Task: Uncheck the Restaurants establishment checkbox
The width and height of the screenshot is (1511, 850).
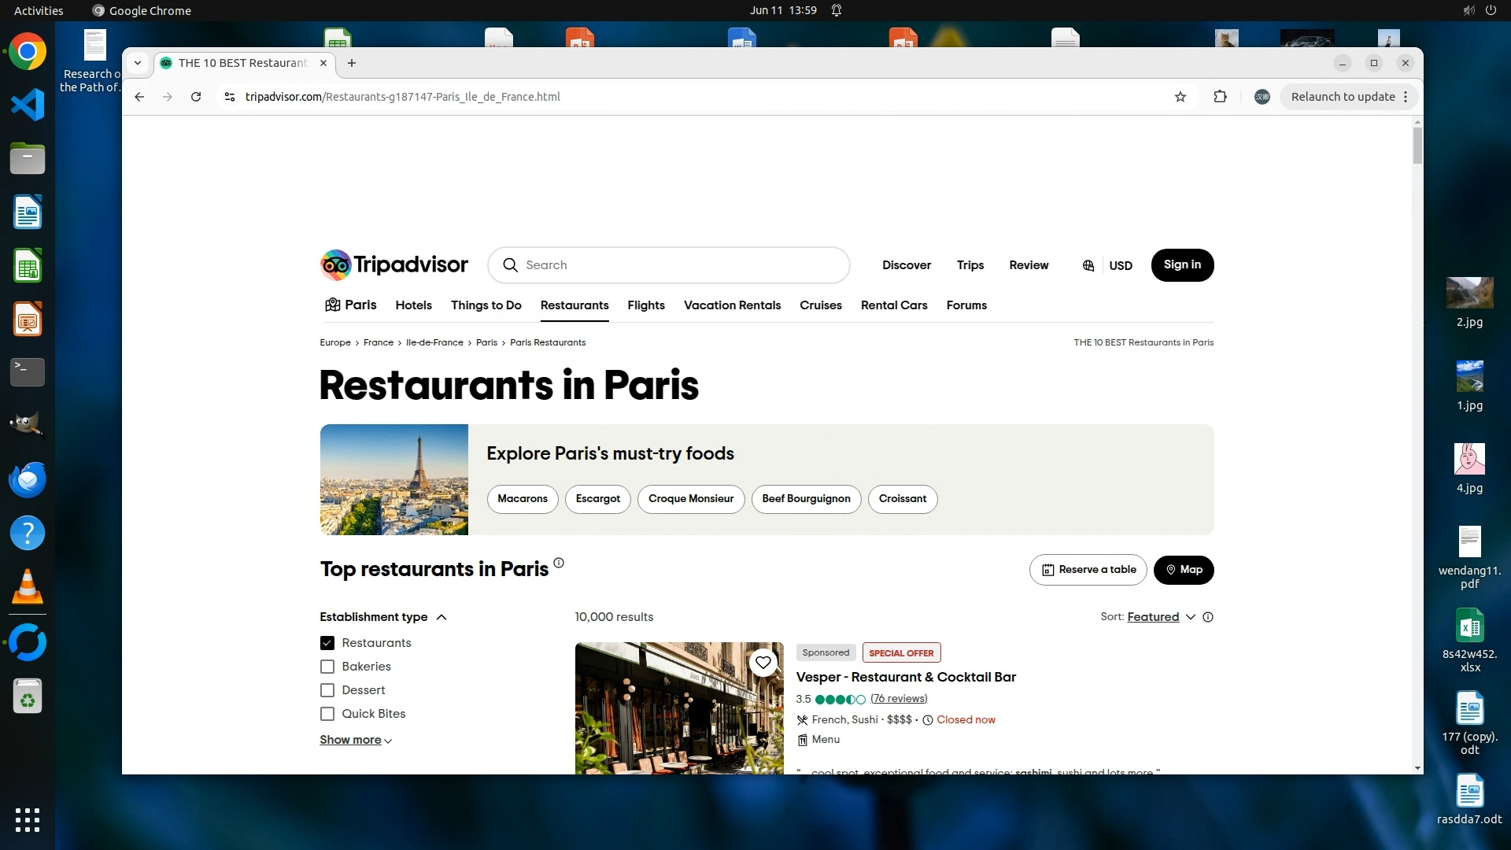Action: 327,643
